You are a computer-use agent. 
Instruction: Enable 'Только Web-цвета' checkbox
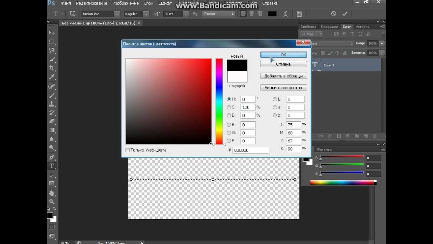[x=128, y=150]
